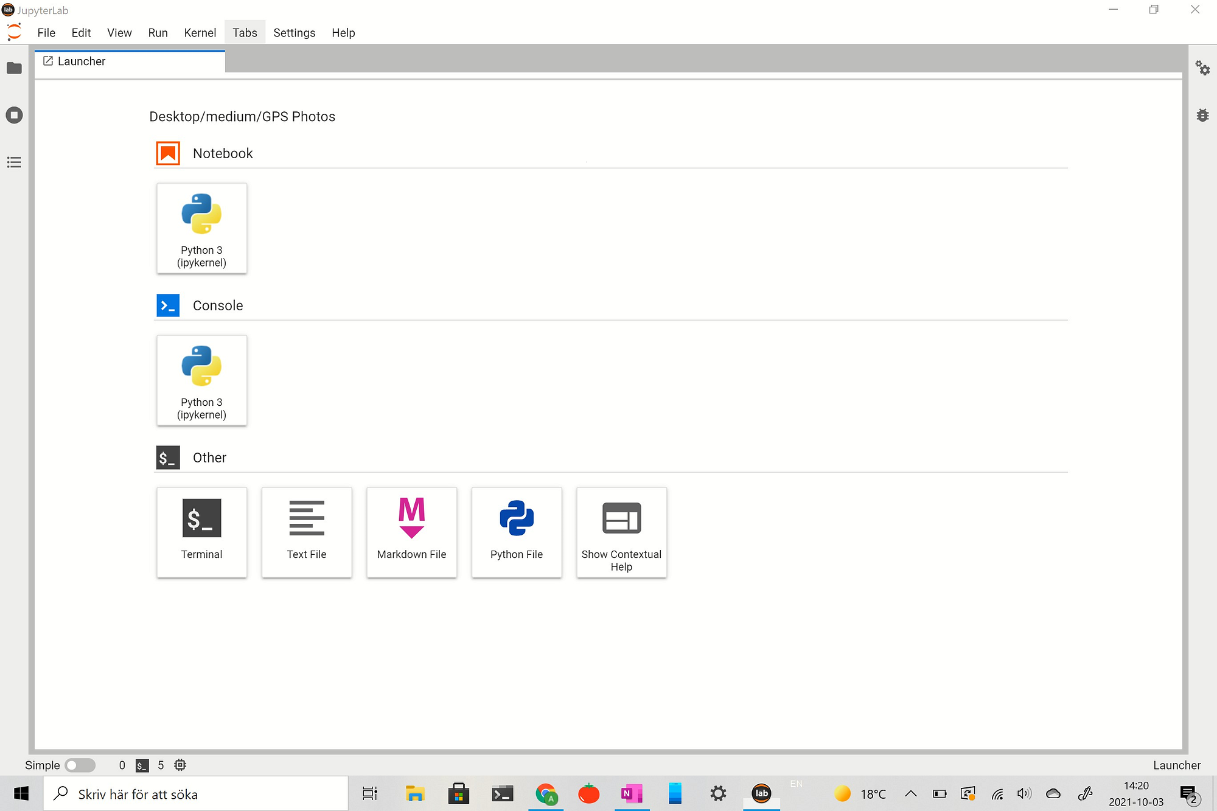This screenshot has width=1217, height=811.
Task: Select the Launcher tab
Action: click(82, 61)
